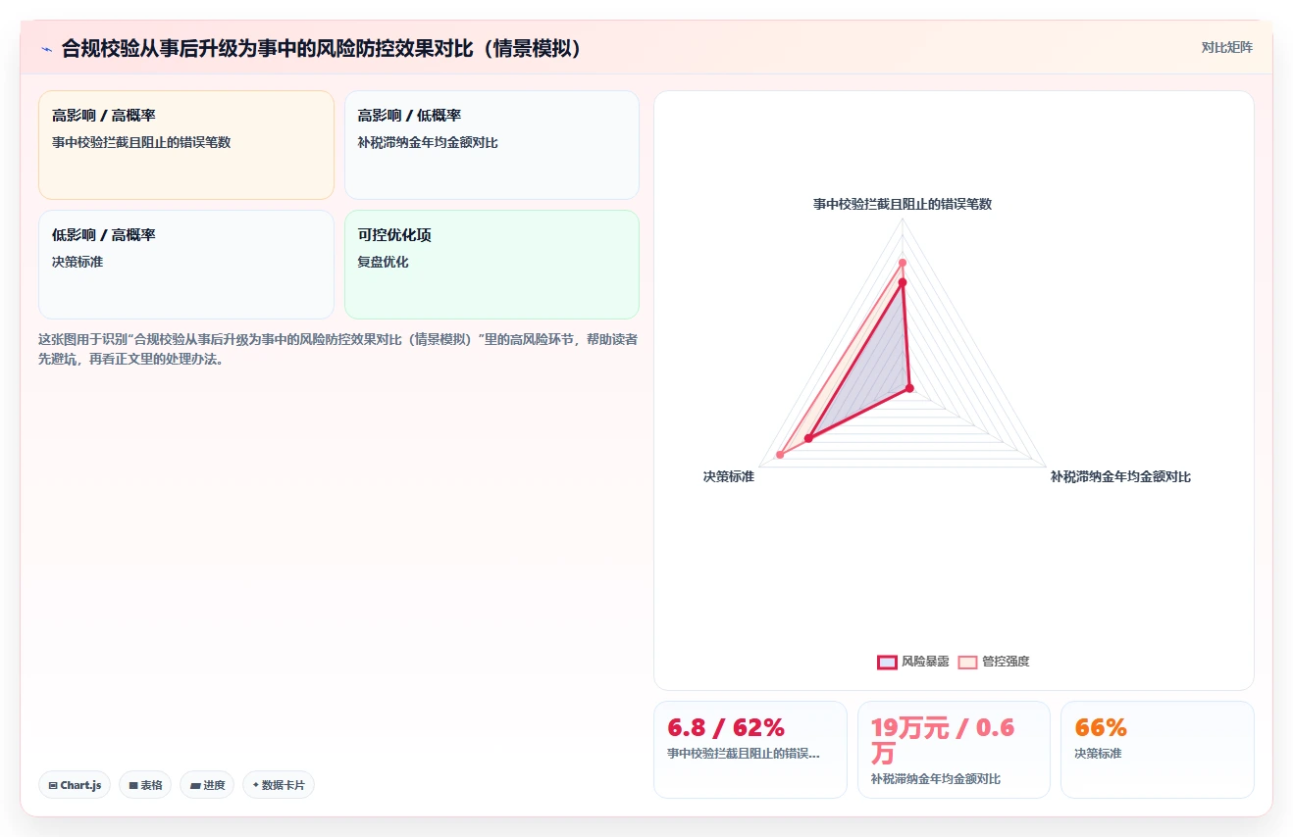This screenshot has height=837, width=1293.
Task: Select the 低影响 / 高概率 matrix card
Action: [x=186, y=265]
